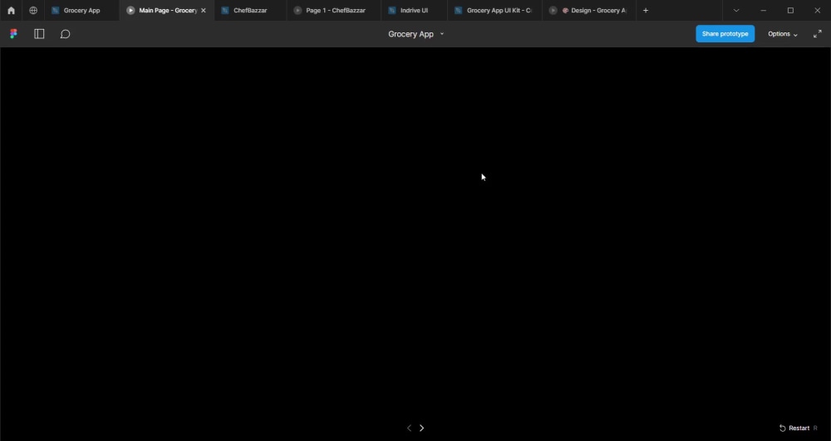
Task: Minimize the Figma window
Action: coord(763,11)
